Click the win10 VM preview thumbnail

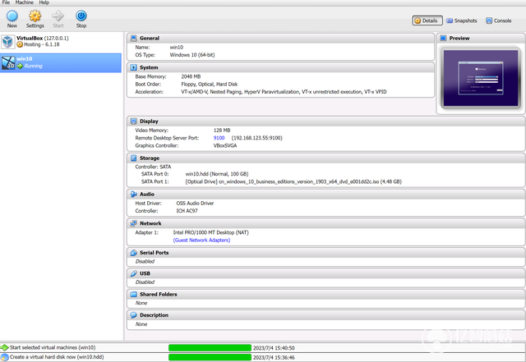pyautogui.click(x=481, y=78)
